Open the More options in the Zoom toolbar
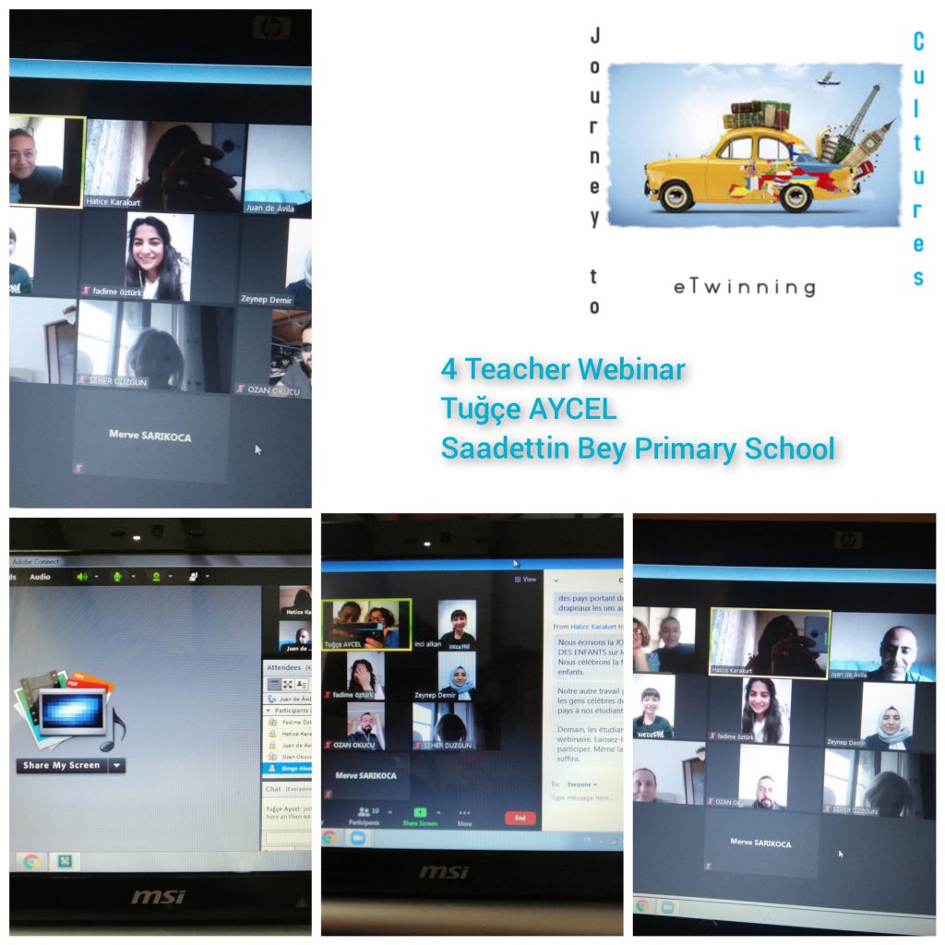Image resolution: width=945 pixels, height=945 pixels. click(464, 813)
